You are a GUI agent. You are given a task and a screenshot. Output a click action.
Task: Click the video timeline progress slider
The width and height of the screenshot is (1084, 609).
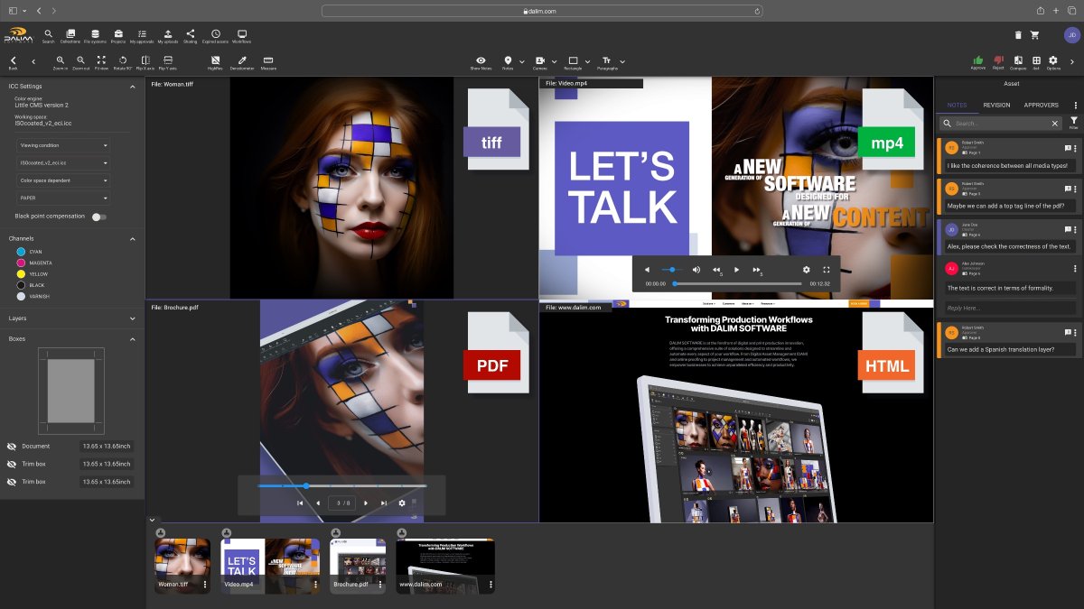click(x=737, y=283)
